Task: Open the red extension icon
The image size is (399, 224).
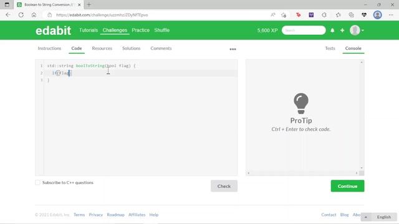Action: 298,15
